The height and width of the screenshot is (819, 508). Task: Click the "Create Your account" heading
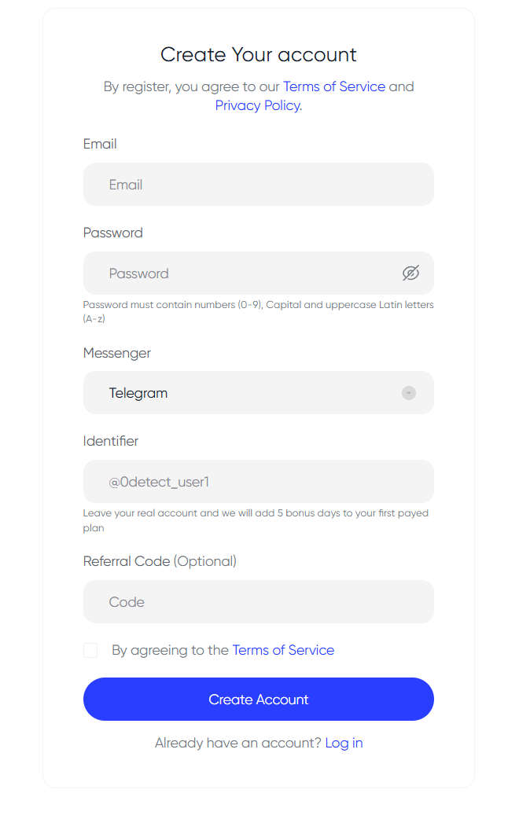tap(258, 54)
